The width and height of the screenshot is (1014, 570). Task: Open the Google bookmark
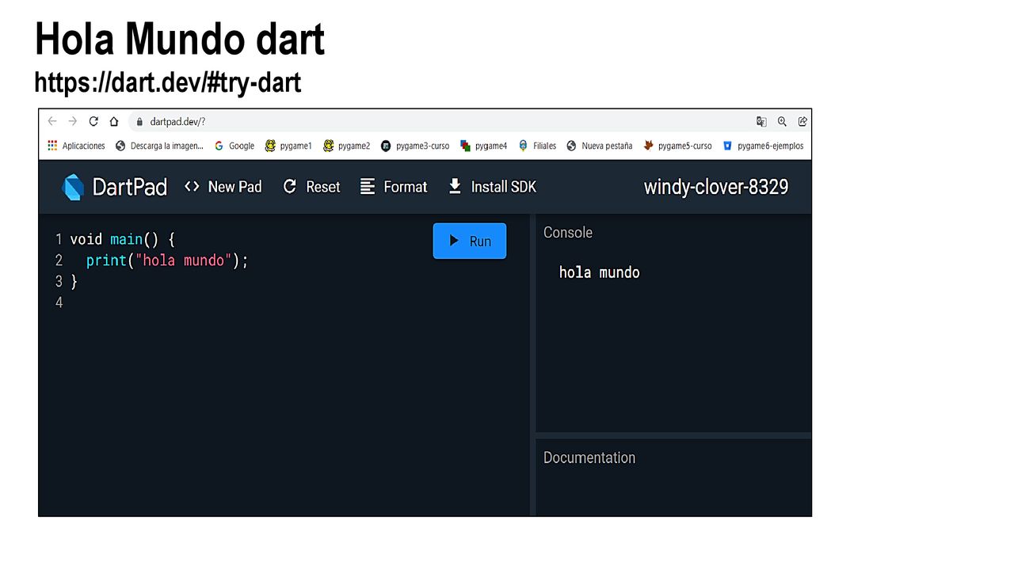point(234,146)
